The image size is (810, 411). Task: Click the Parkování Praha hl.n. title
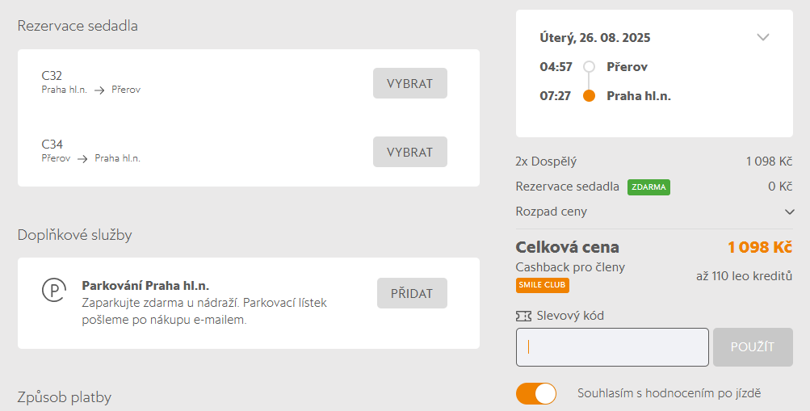[x=145, y=286]
